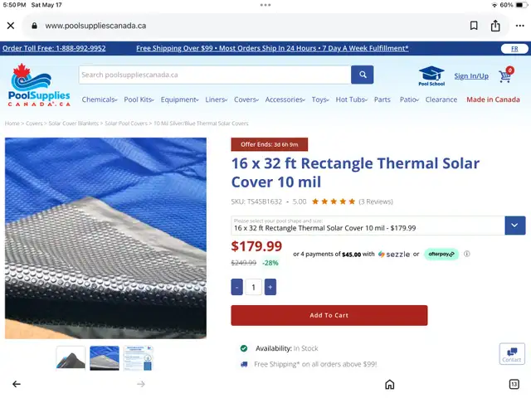Close the browser tab with the X button
The width and height of the screenshot is (531, 398).
(11, 26)
